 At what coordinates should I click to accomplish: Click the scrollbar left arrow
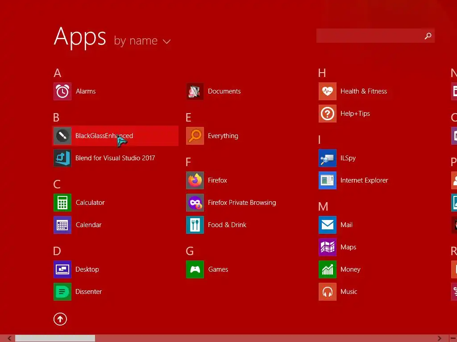9,338
